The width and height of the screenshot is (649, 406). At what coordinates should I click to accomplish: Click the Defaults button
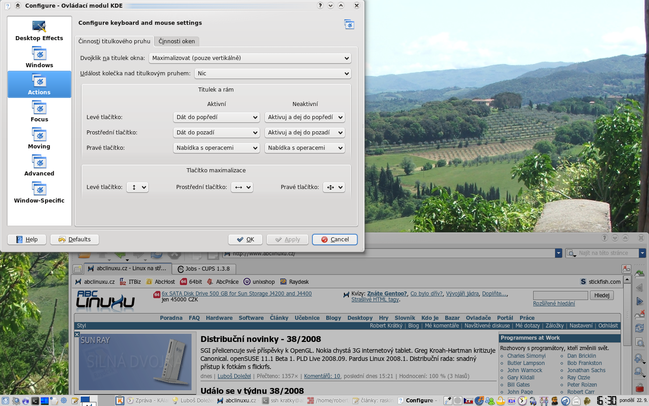tap(74, 240)
